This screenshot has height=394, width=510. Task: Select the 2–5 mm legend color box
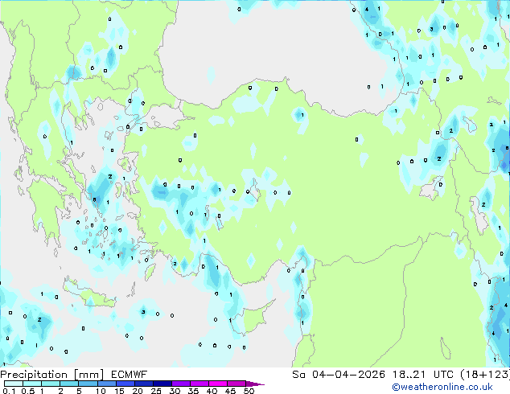(69, 384)
